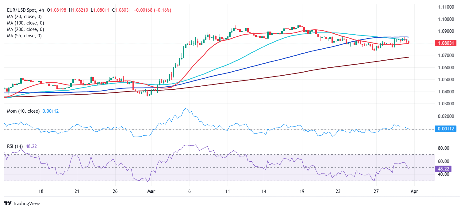Click the 40.00 RSI scale label
Viewport: 464px width, 210px height.
[443, 174]
